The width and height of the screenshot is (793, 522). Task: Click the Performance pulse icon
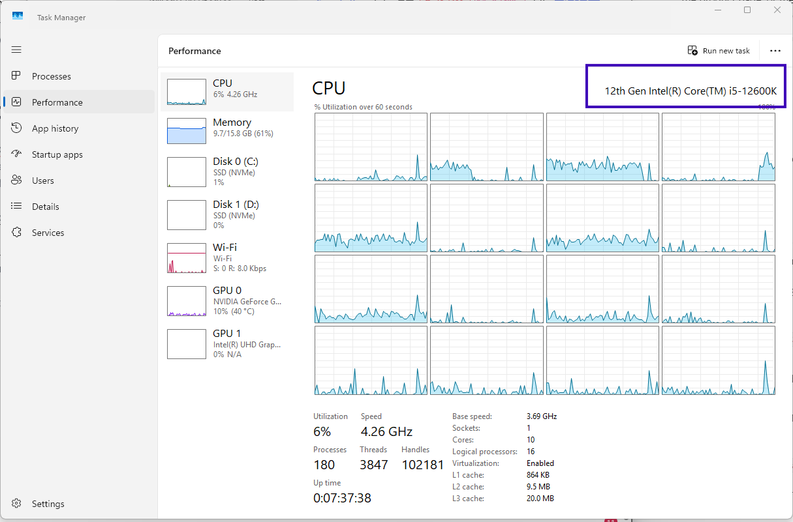[x=17, y=102]
